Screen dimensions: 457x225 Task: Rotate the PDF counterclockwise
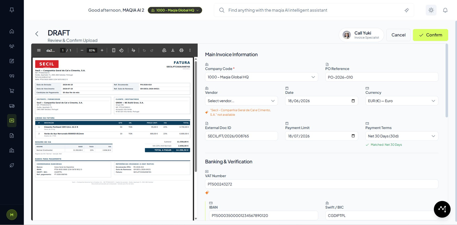coord(121,50)
